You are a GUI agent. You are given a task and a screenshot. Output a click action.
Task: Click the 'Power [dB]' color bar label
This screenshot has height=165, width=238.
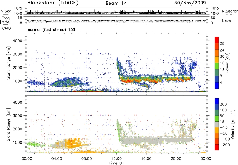(x=227, y=63)
